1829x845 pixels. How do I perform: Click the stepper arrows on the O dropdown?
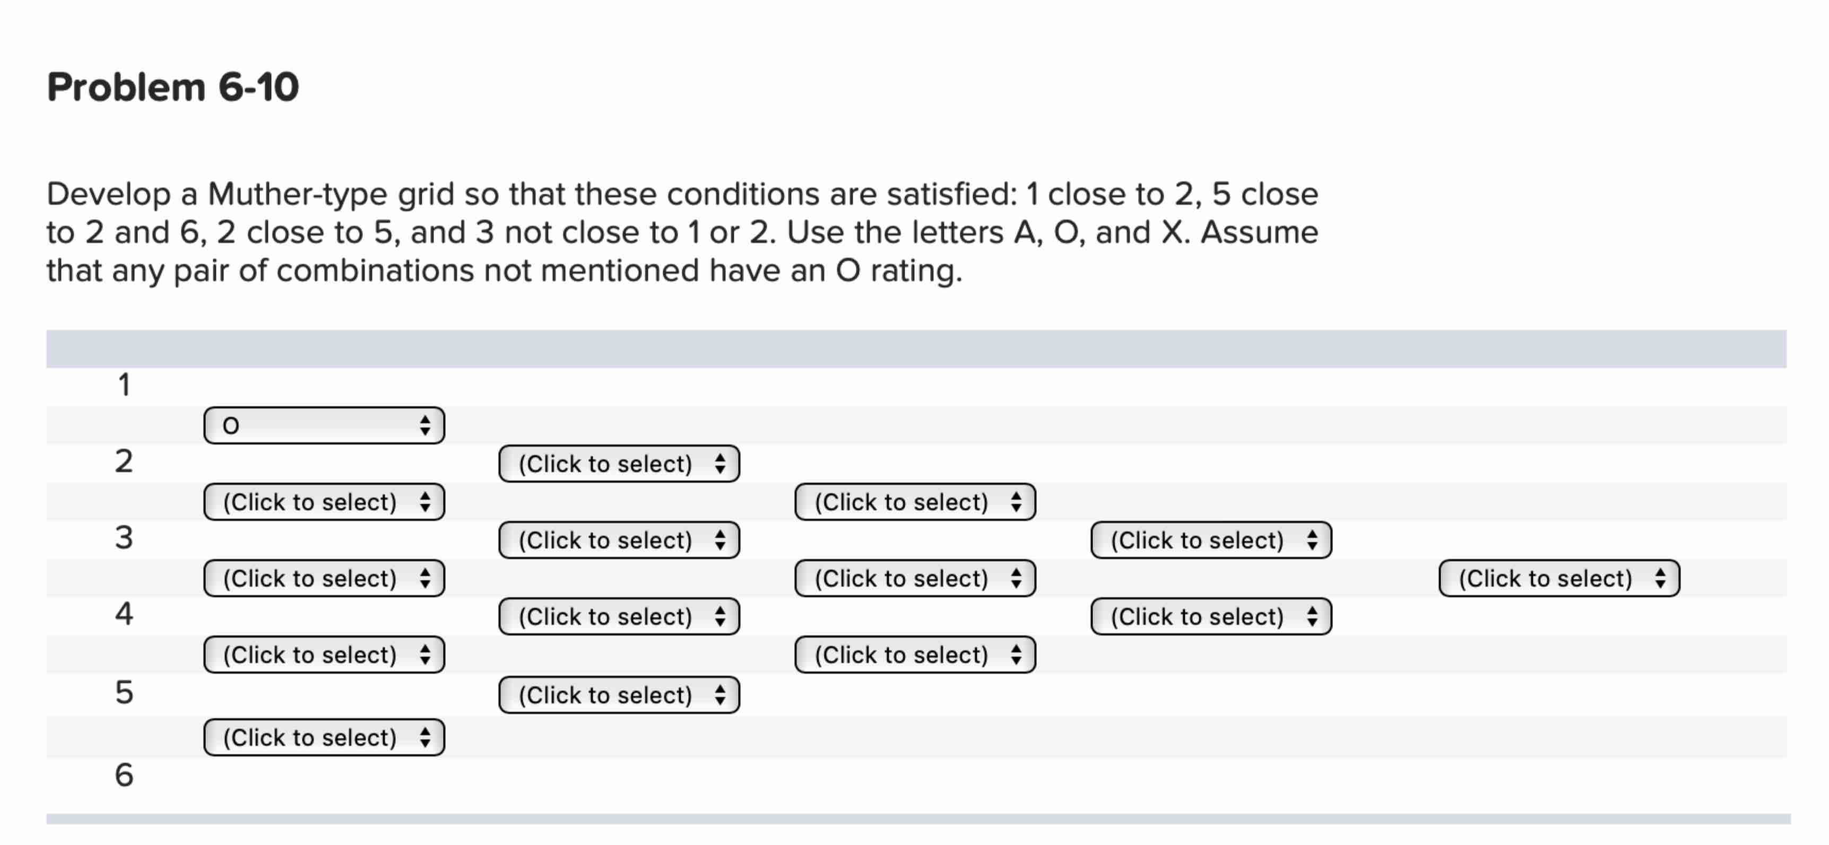[424, 425]
